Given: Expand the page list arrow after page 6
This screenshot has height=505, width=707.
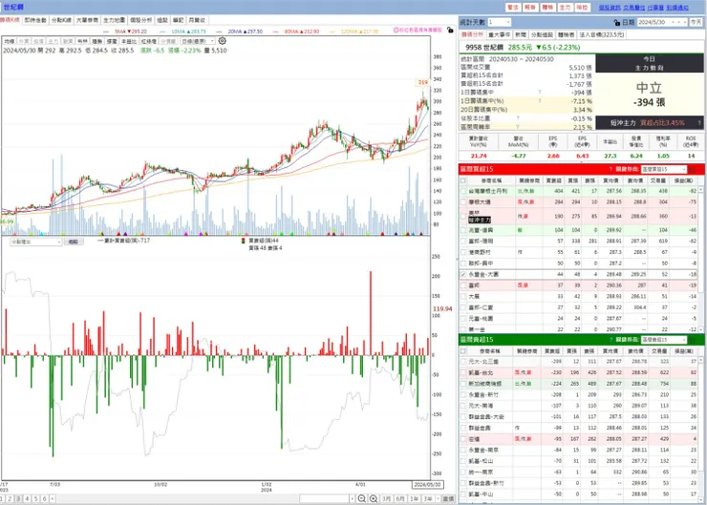Looking at the screenshot, I should click(x=53, y=498).
